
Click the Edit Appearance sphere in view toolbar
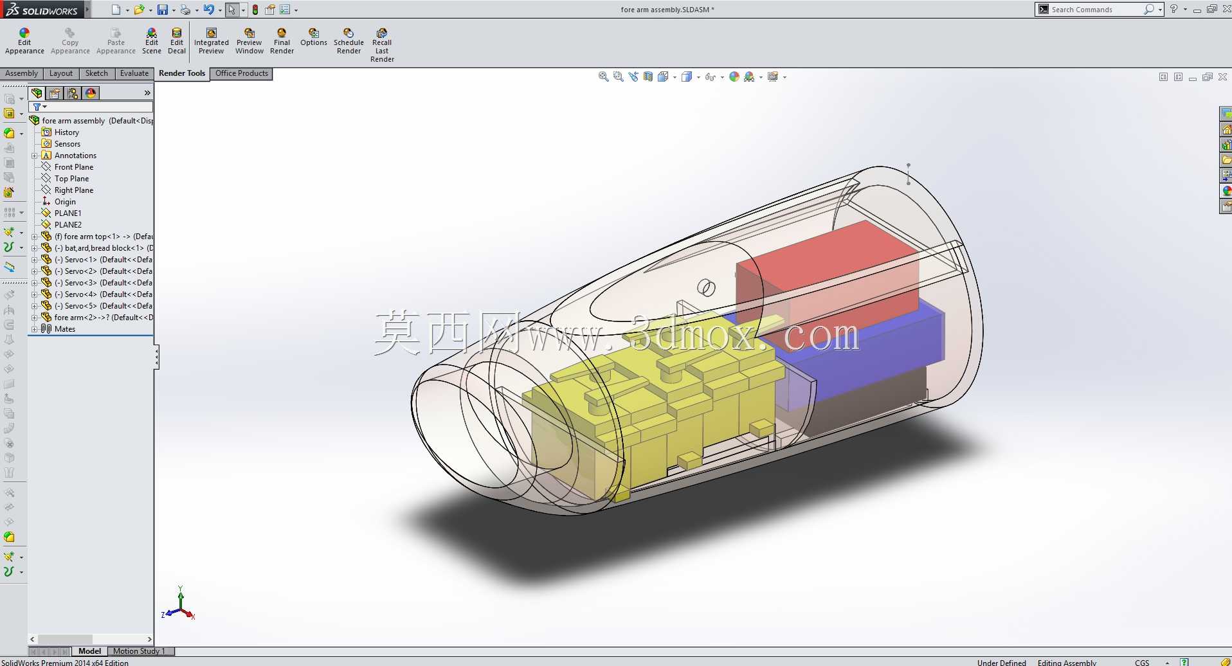pos(734,76)
